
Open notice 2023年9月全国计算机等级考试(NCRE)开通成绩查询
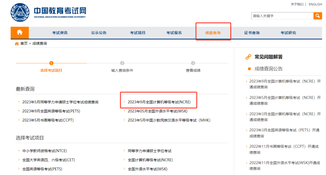point(285,84)
